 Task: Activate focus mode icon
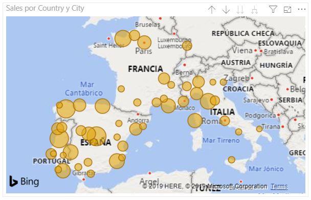287,10
